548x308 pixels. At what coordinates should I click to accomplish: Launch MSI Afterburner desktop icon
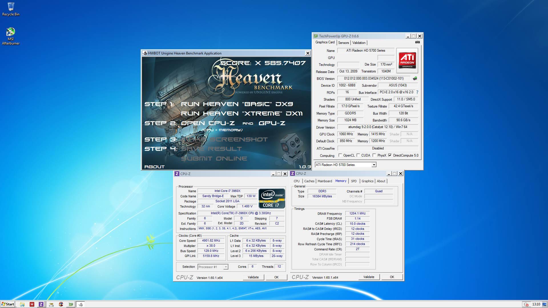pos(11,36)
